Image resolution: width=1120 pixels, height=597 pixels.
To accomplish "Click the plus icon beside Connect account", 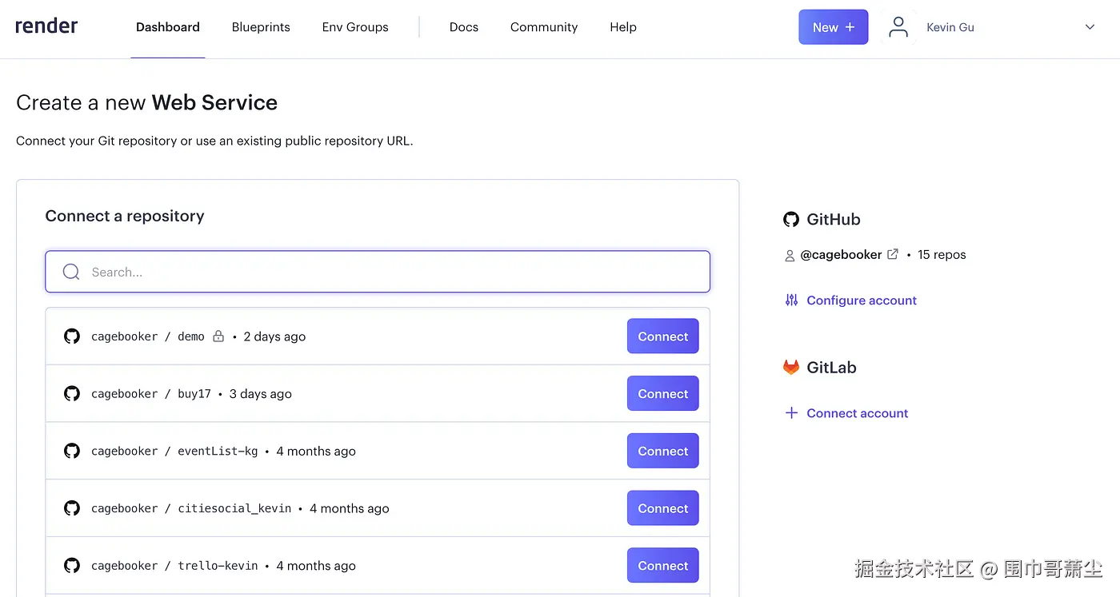I will point(791,413).
